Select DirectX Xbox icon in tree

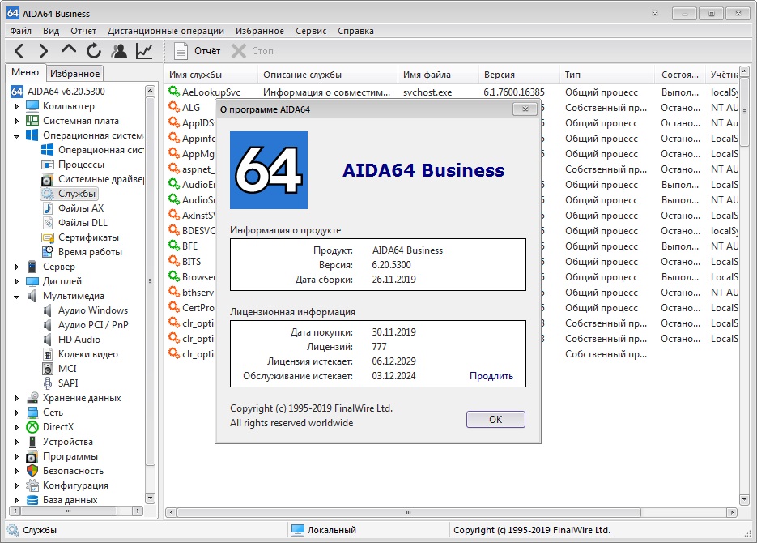[x=32, y=426]
